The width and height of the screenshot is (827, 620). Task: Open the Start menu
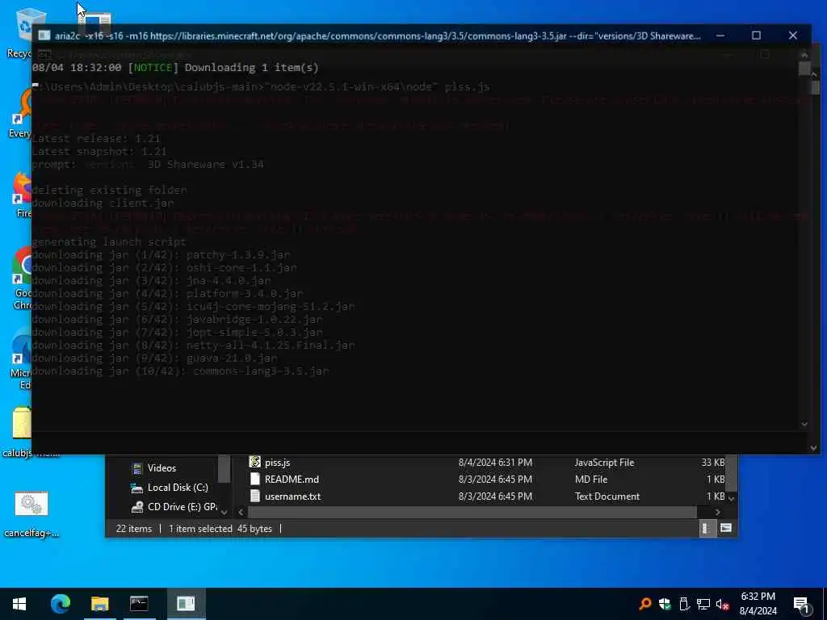(19, 604)
